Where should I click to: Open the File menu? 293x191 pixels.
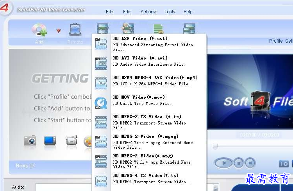coord(109,12)
